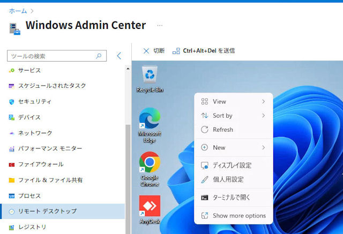Click the 切断 X icon
Image resolution: width=343 pixels, height=234 pixels.
[146, 51]
